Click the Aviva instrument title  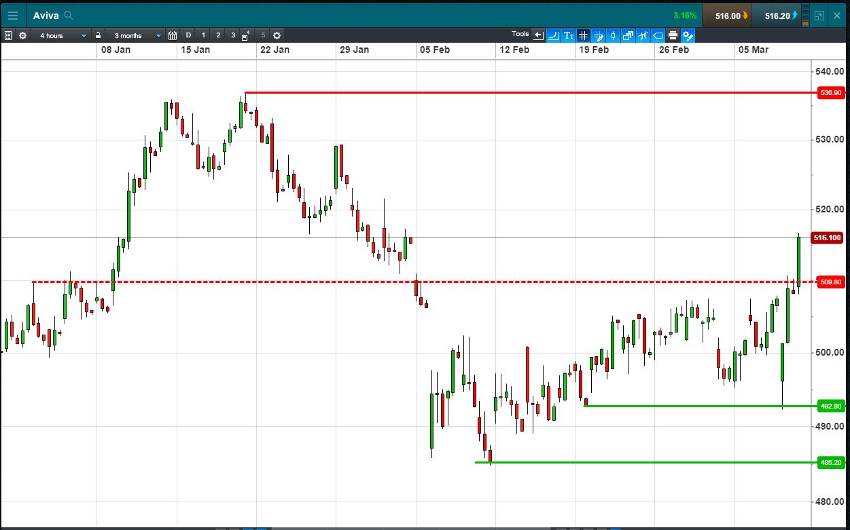[x=46, y=15]
